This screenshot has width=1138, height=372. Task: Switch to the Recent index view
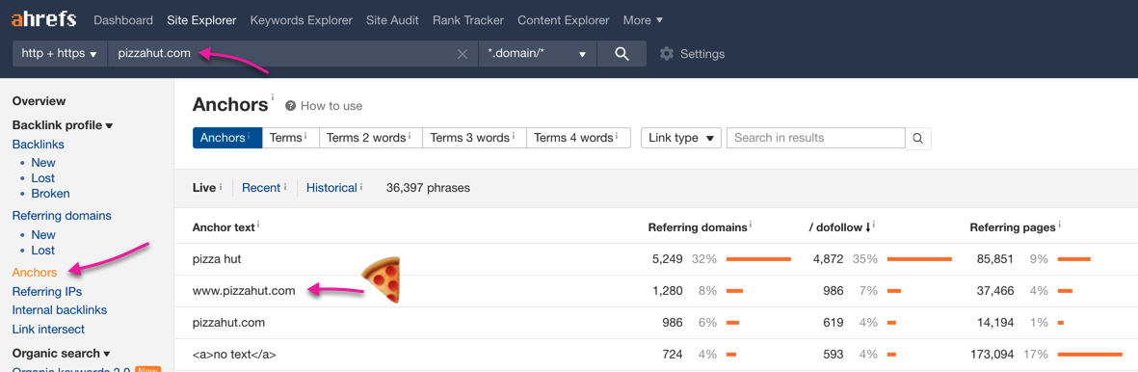(260, 188)
